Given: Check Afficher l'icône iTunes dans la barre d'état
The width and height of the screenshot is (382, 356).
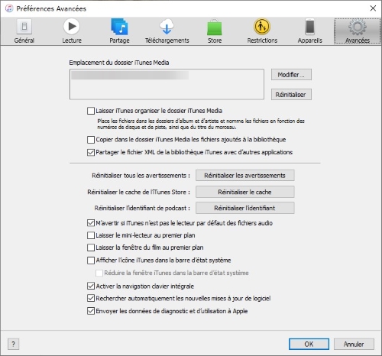Looking at the screenshot, I should 91,261.
